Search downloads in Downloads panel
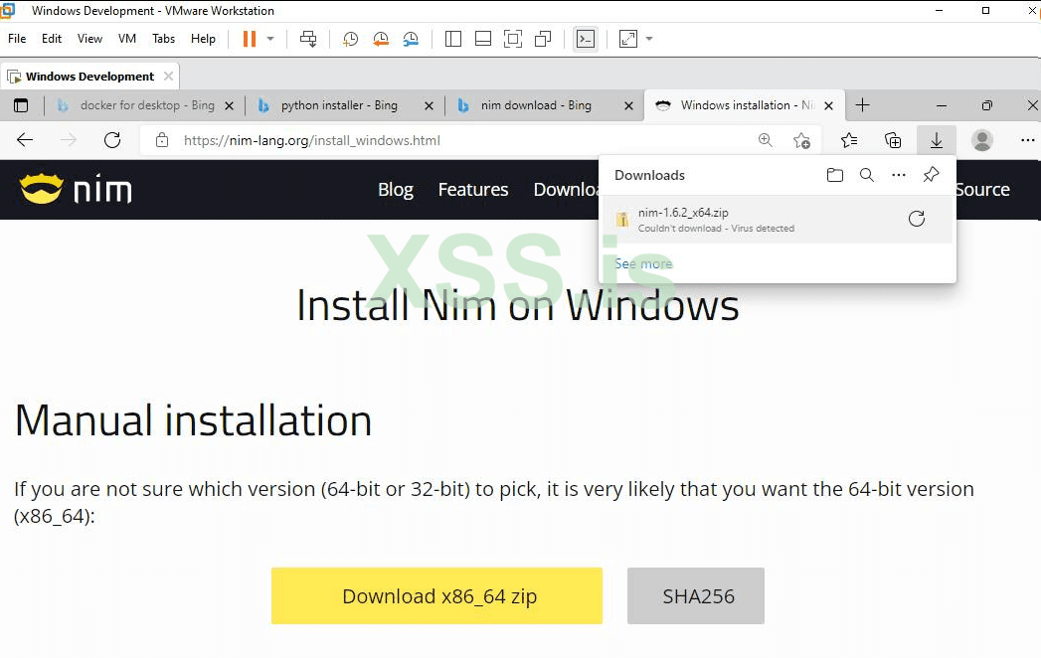1041x658 pixels. (x=866, y=175)
